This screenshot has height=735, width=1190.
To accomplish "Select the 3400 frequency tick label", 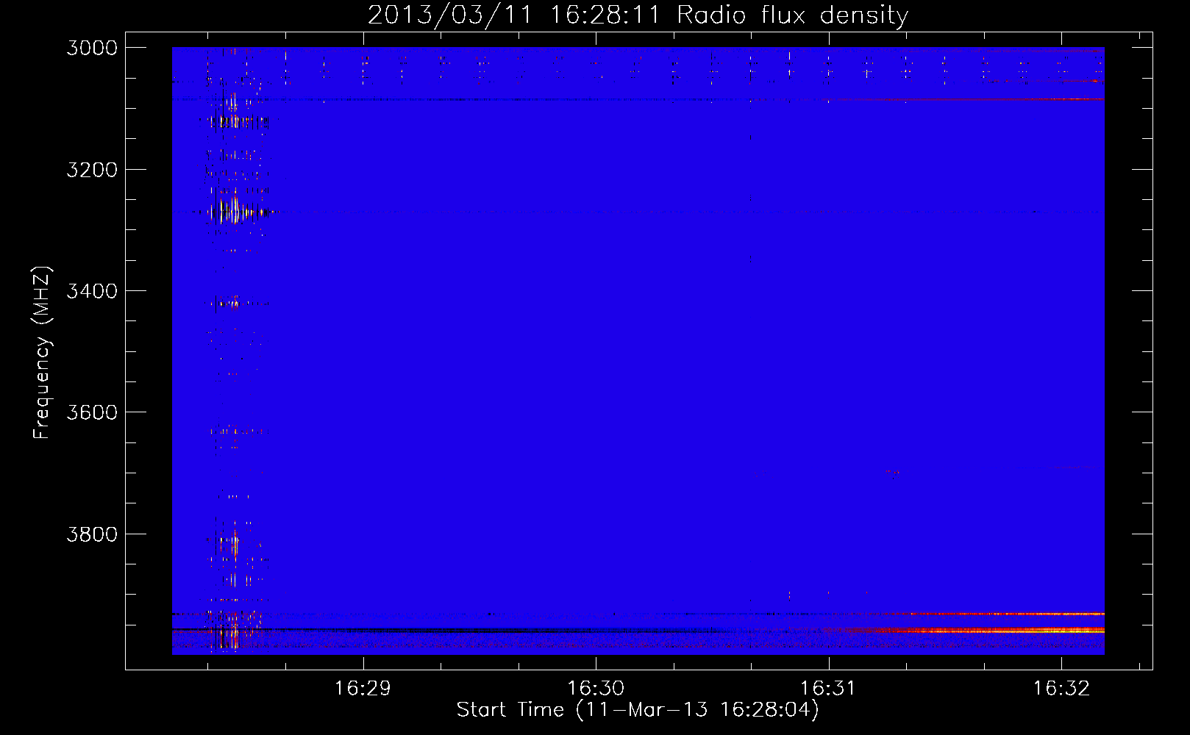I will [92, 291].
